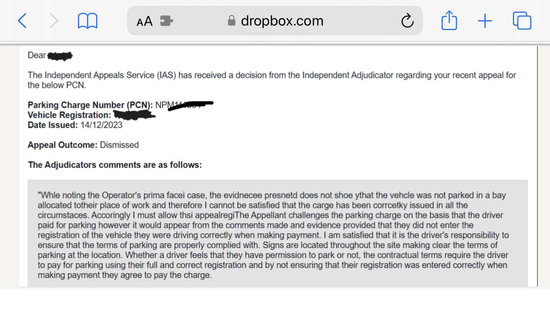Click the 'Adjudicators comments are as follows' heading
550x309 pixels.
pyautogui.click(x=115, y=165)
